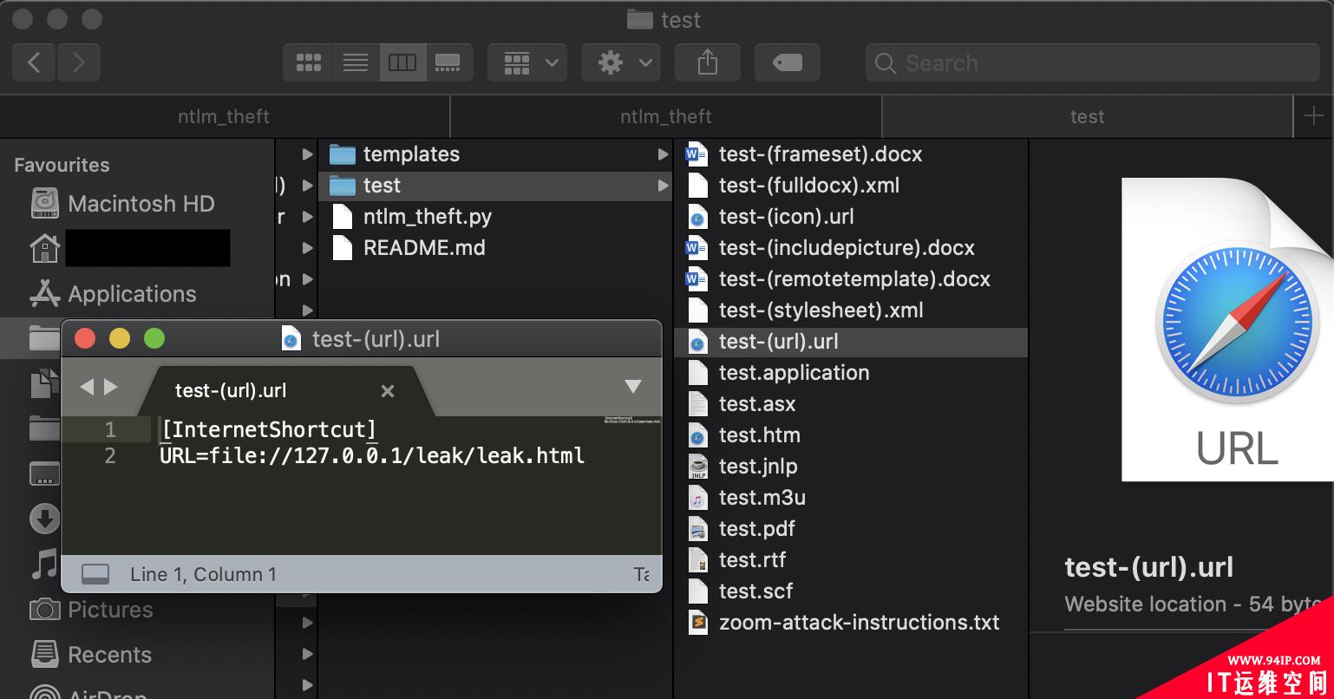Select test-(fulldocx).xml
This screenshot has width=1334, height=699.
point(850,186)
